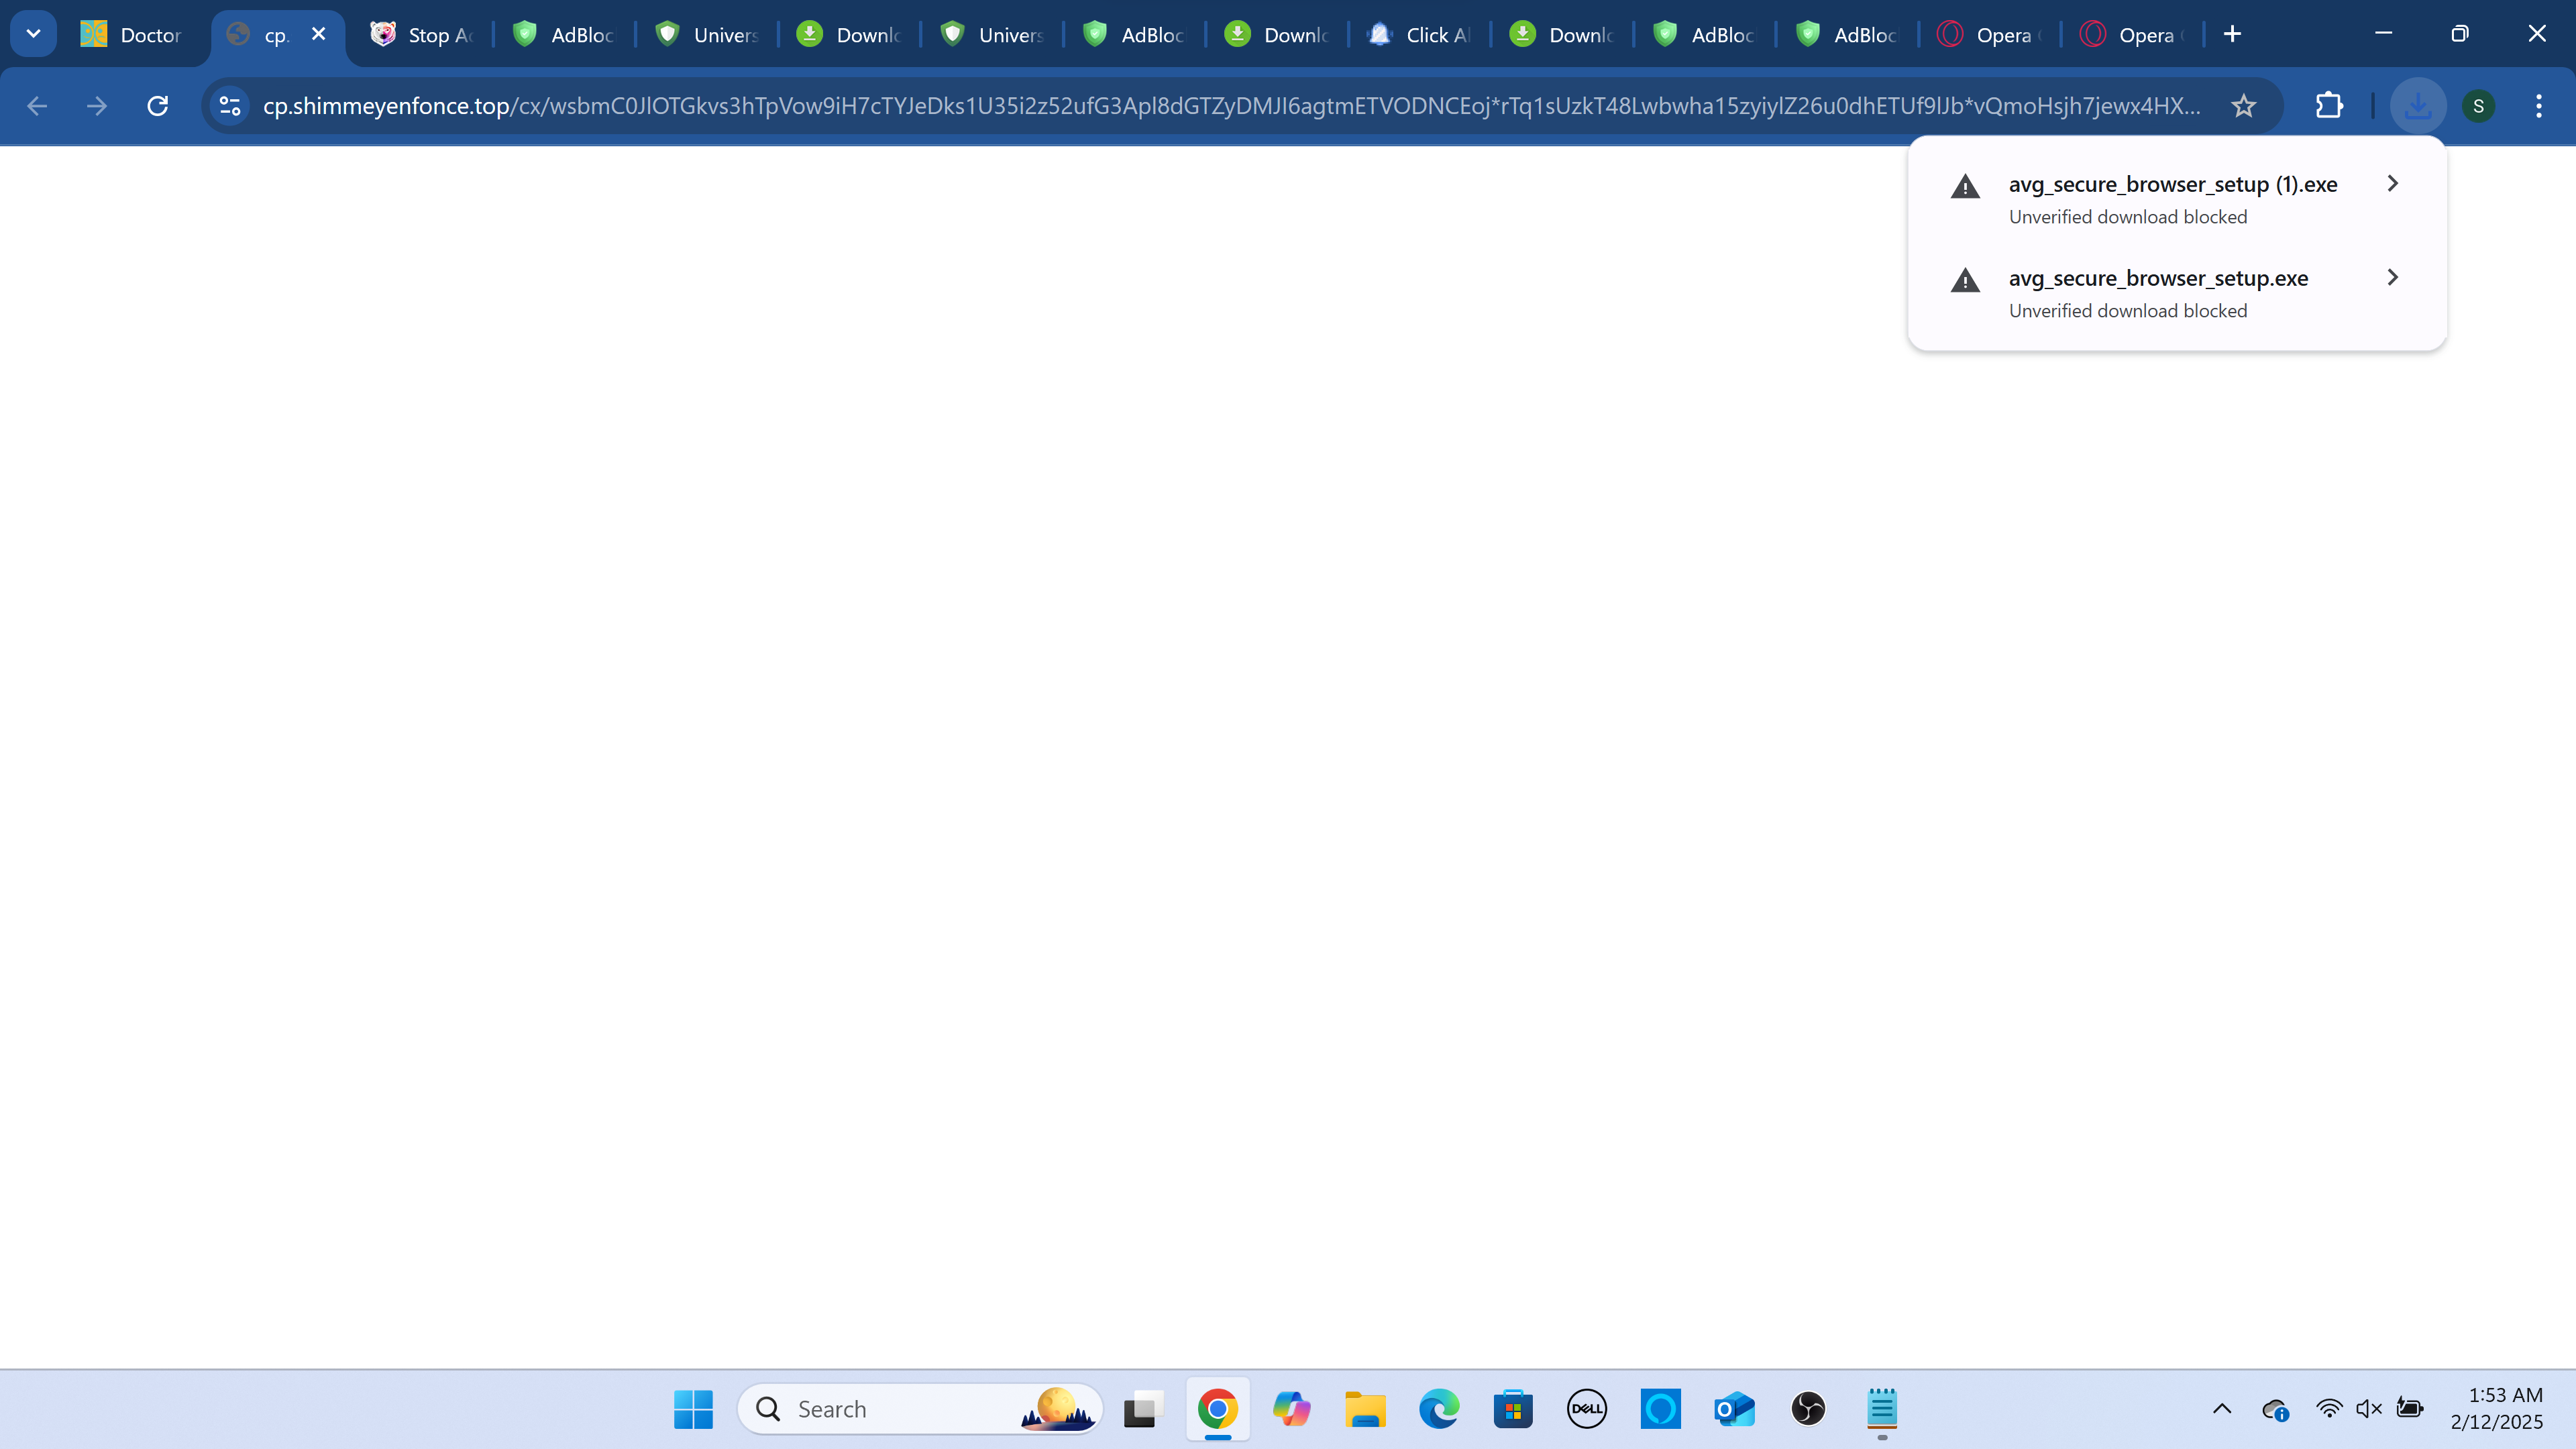The width and height of the screenshot is (2576, 1449).
Task: Select the first blocked download entry
Action: click(x=2171, y=199)
